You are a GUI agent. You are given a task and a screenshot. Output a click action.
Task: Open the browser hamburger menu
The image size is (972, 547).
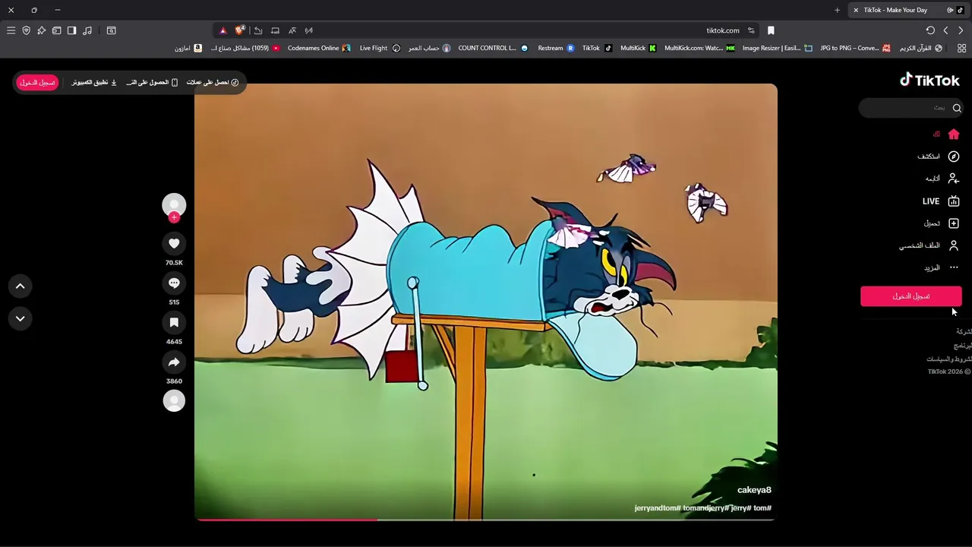click(x=11, y=30)
